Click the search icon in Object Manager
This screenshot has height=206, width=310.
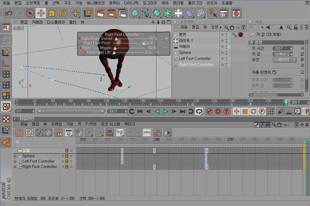pyautogui.click(x=227, y=28)
